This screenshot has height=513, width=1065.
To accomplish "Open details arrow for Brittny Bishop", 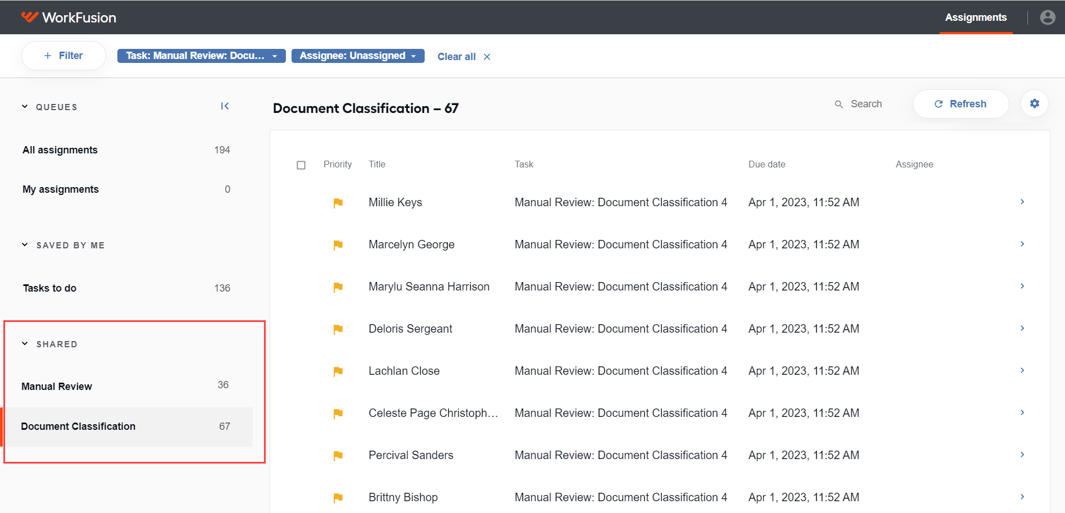I will coord(1022,497).
